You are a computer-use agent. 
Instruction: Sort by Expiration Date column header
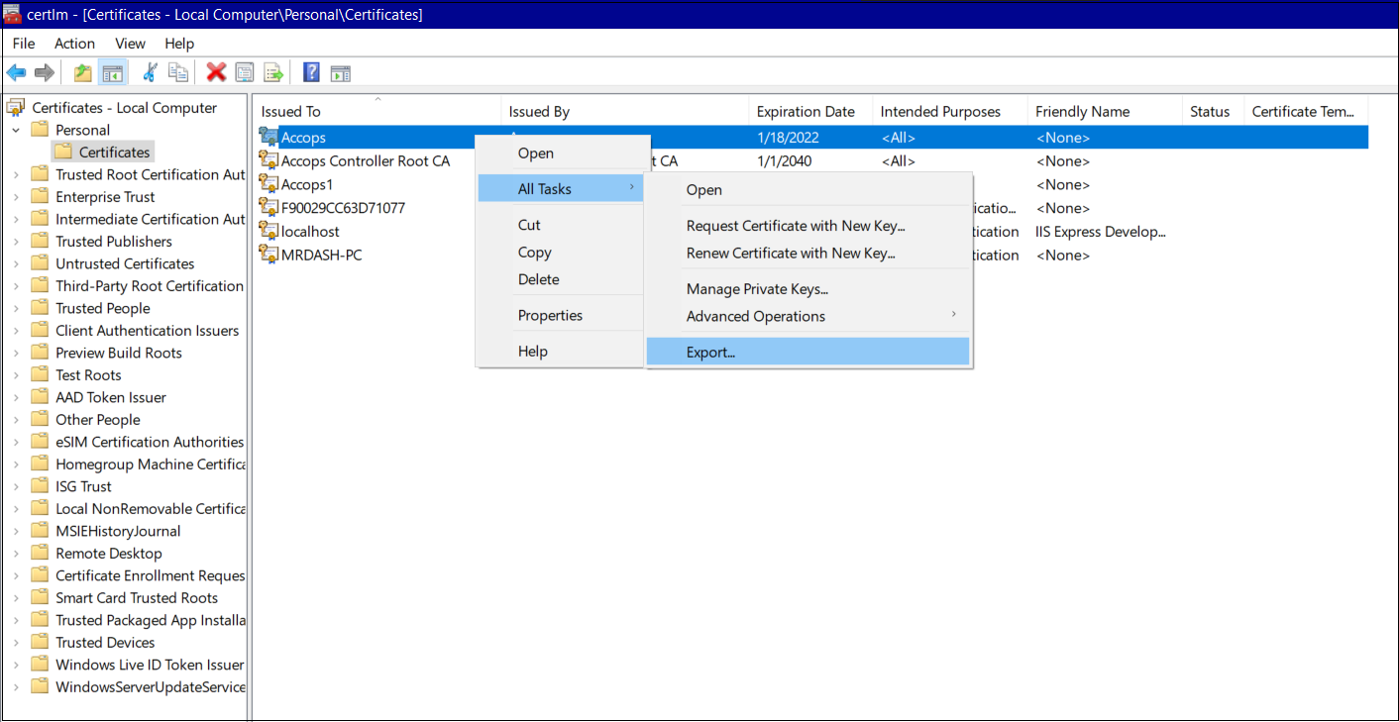tap(805, 112)
